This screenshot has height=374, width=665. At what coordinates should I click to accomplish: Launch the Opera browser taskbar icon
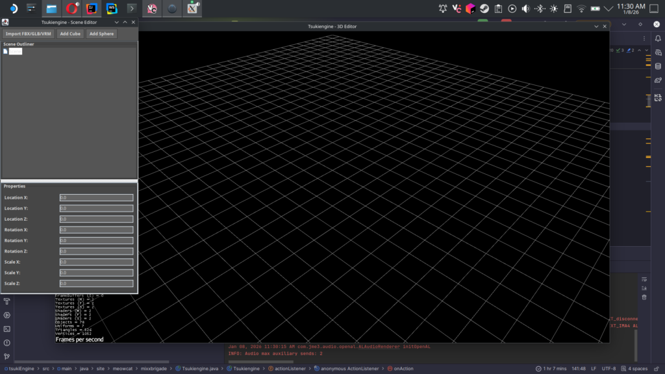point(72,9)
